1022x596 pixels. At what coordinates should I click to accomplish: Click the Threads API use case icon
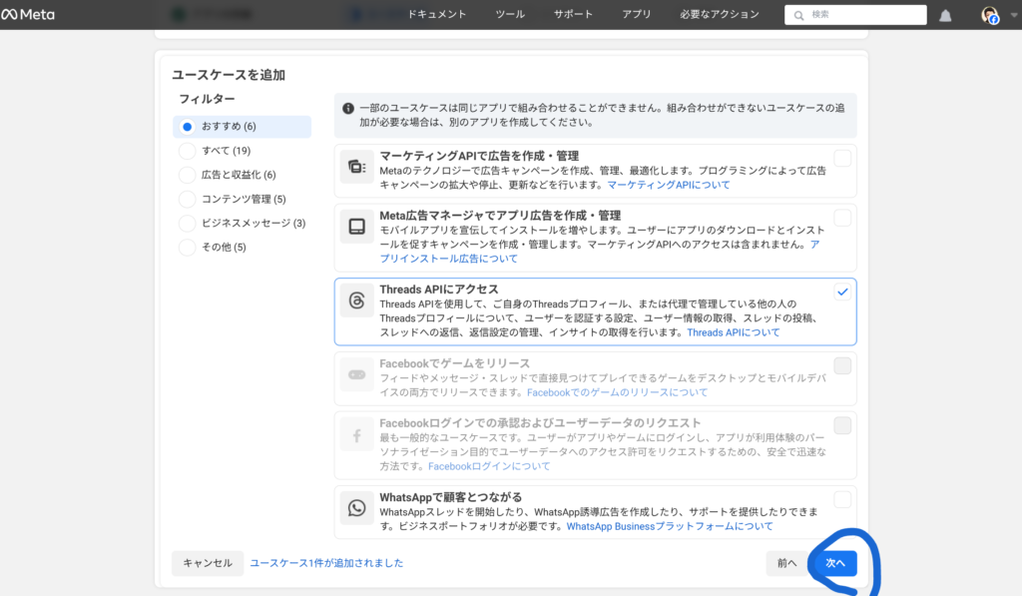coord(356,300)
